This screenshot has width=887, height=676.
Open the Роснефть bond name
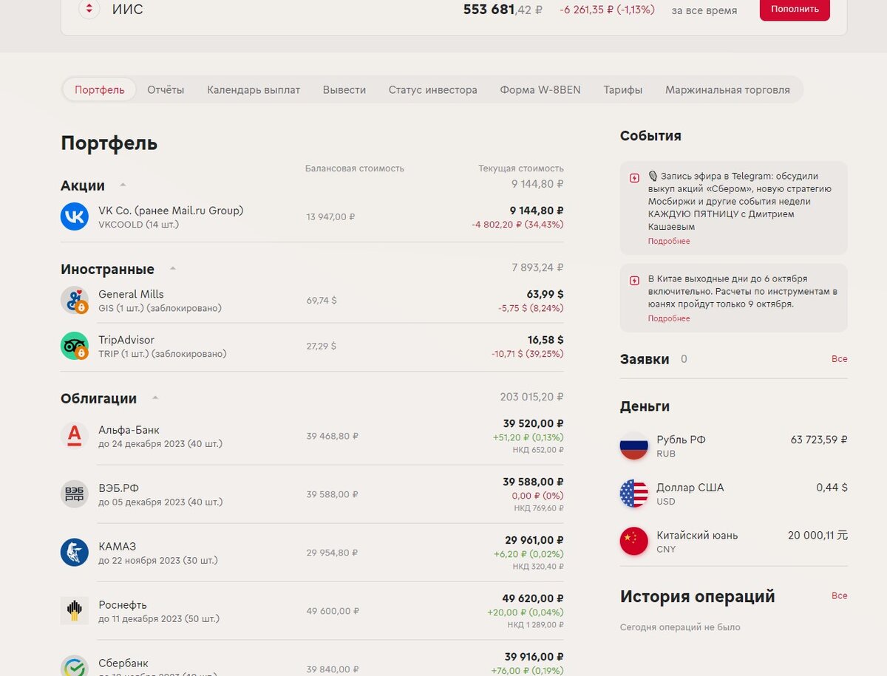(123, 605)
